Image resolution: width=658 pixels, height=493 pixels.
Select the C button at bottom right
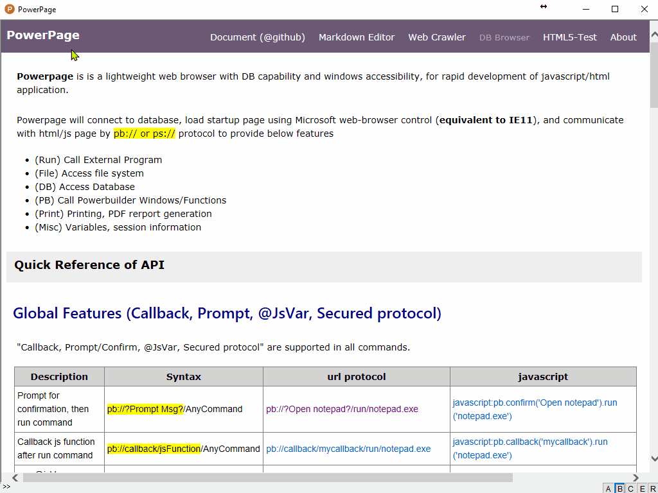coord(630,489)
